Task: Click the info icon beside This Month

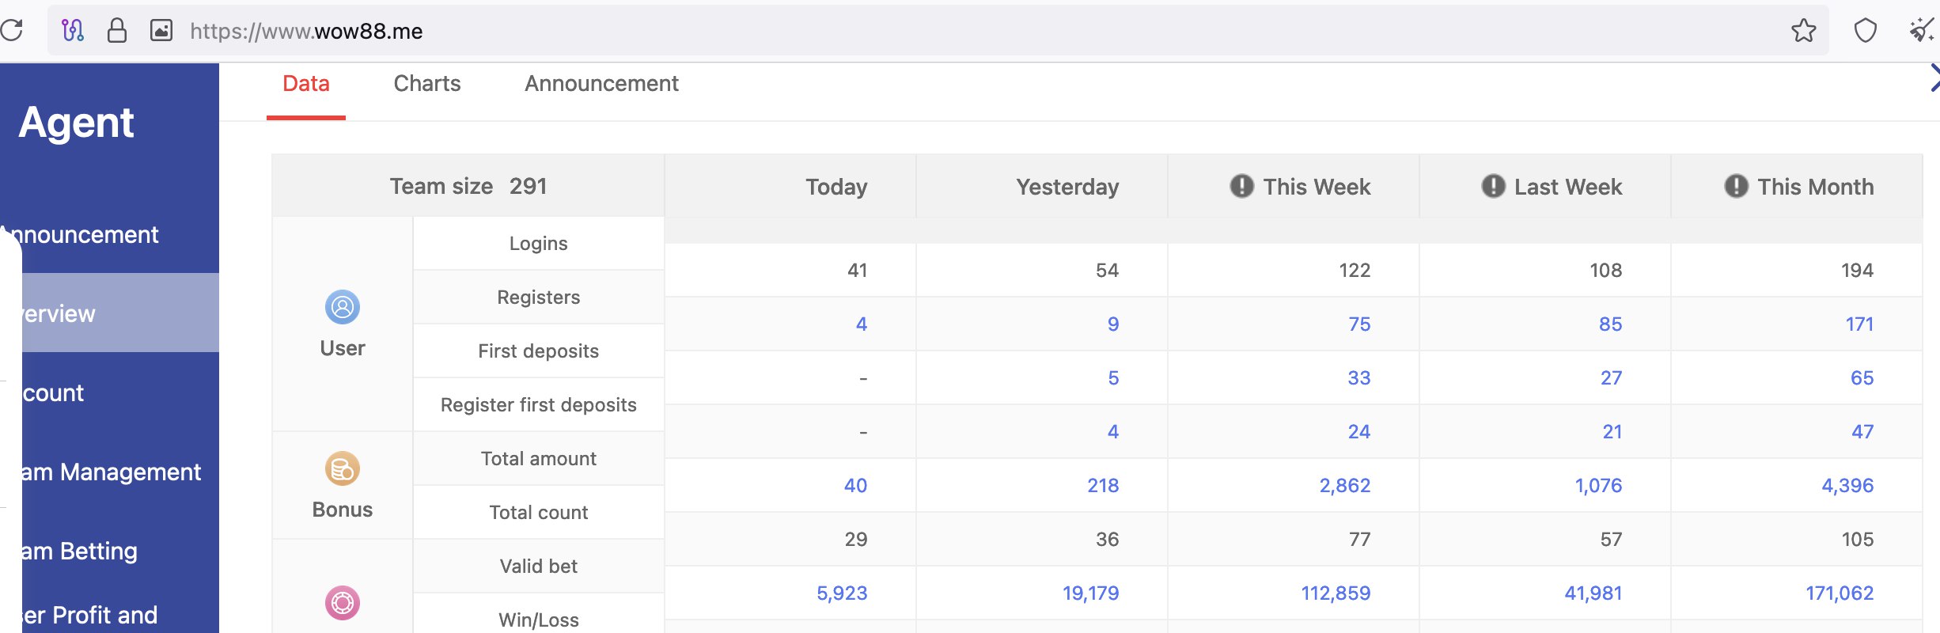Action: (1735, 186)
